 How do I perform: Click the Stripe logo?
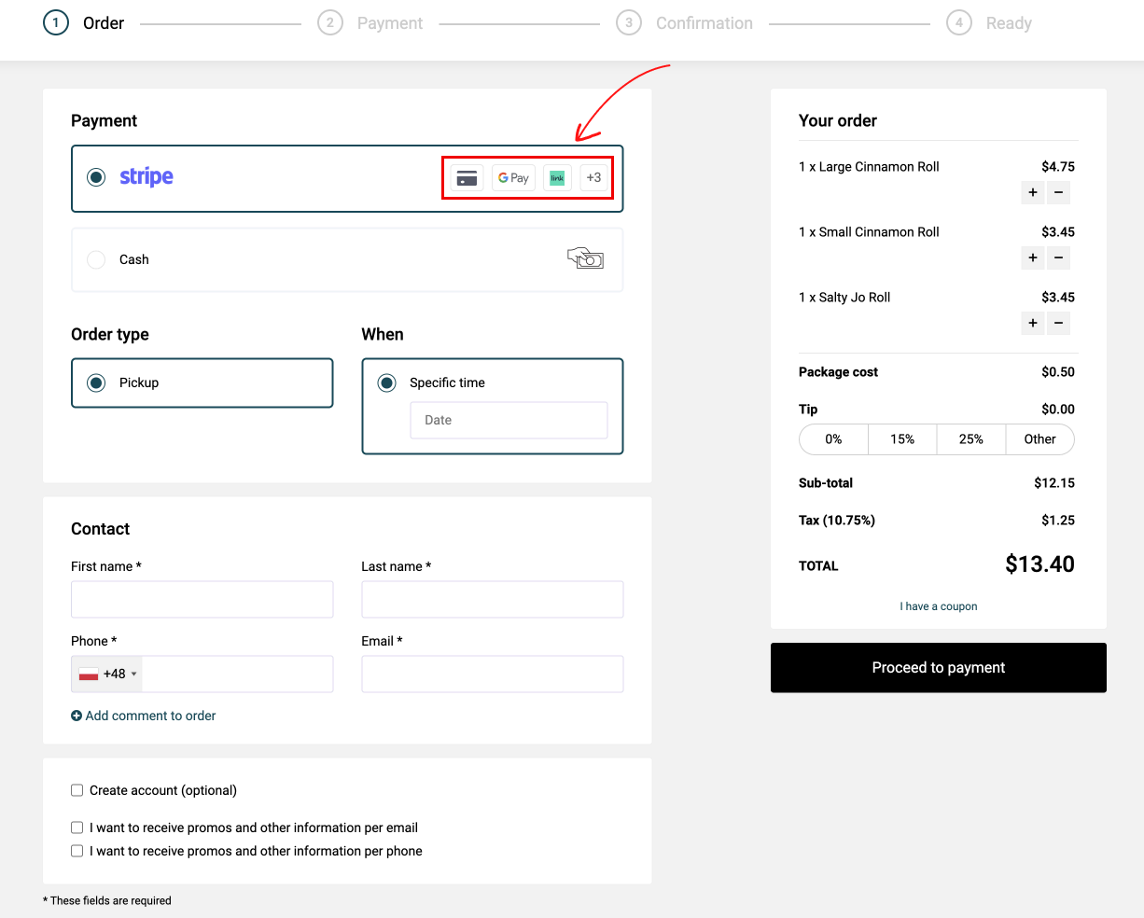point(146,177)
